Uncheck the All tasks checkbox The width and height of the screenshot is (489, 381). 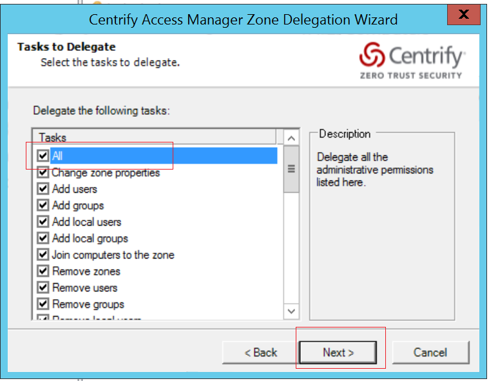pos(43,156)
